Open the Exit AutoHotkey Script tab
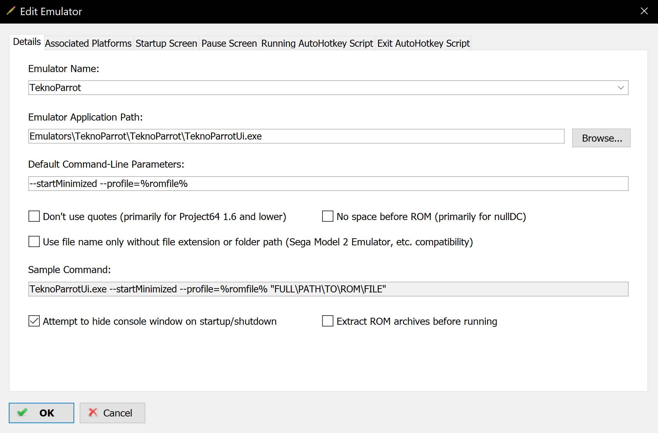This screenshot has height=433, width=658. [x=423, y=43]
